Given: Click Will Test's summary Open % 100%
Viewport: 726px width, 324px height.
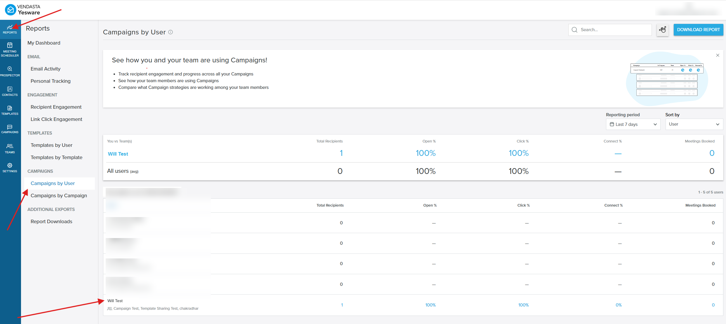Looking at the screenshot, I should point(426,153).
